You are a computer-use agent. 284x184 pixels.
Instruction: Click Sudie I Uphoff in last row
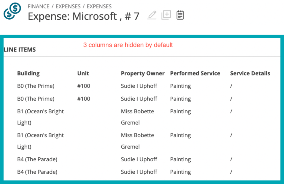139,172
